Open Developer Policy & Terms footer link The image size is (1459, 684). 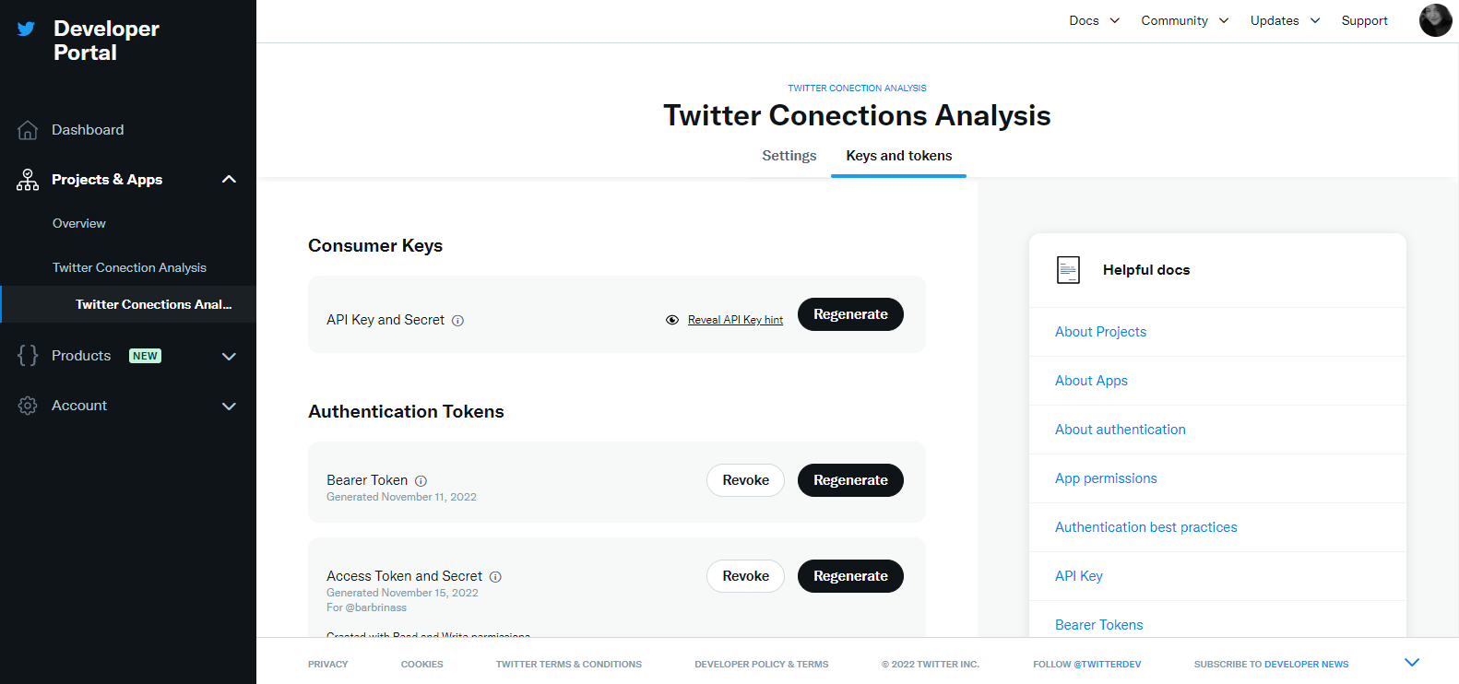point(762,664)
